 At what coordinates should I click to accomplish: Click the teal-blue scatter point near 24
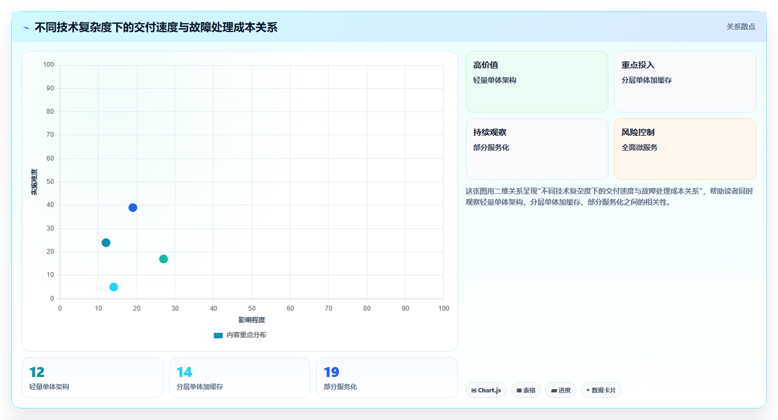click(x=106, y=243)
